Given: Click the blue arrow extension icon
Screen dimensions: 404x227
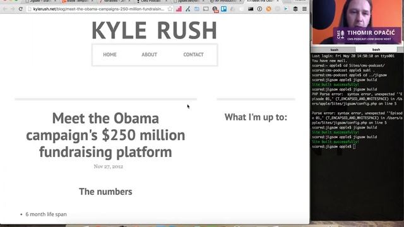Looking at the screenshot, I should (x=286, y=9).
